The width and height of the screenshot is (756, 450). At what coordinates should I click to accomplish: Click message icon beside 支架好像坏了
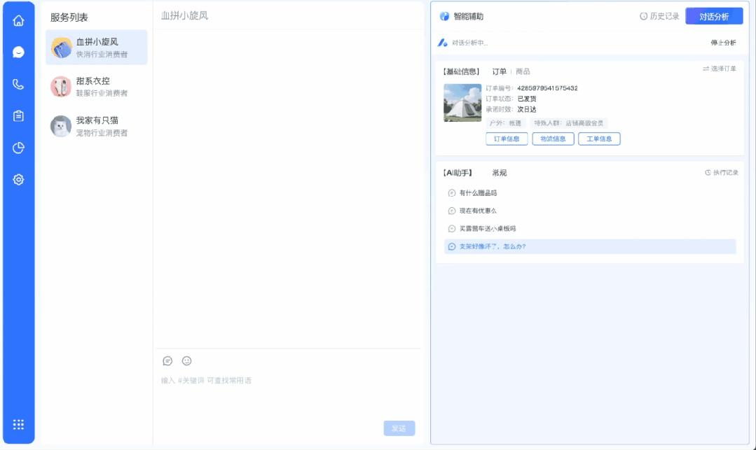pos(452,246)
